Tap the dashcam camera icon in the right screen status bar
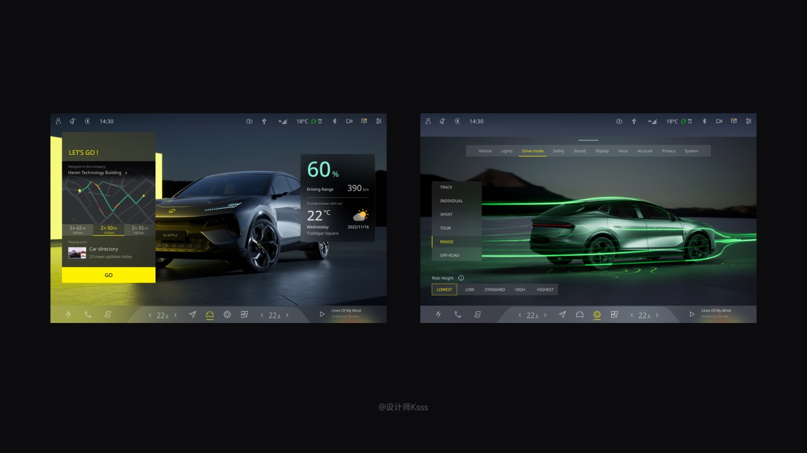Image resolution: width=807 pixels, height=453 pixels. (719, 121)
